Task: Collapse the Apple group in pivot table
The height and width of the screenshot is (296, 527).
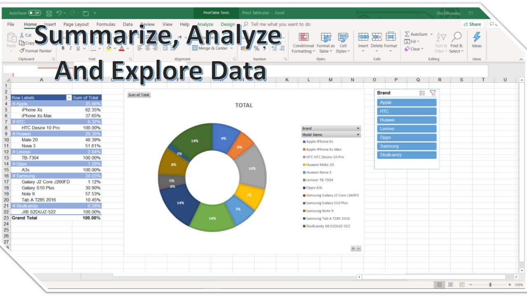Action: tap(14, 104)
